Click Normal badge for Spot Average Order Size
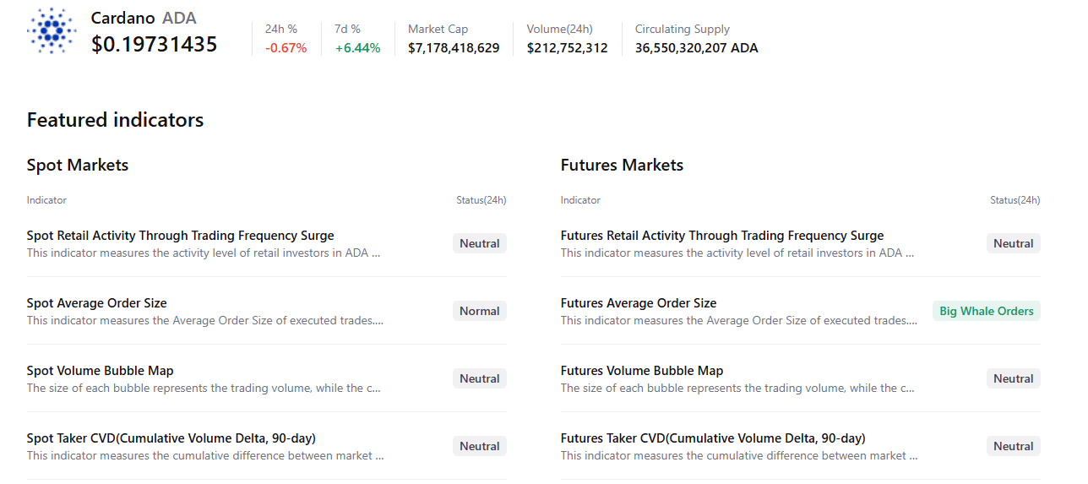 [480, 311]
